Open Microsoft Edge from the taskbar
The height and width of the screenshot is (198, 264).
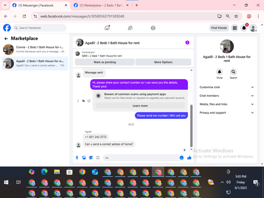click(x=44, y=172)
